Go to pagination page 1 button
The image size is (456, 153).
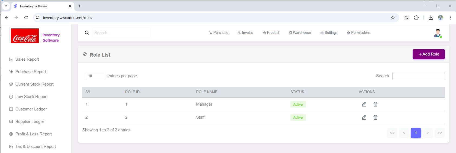click(x=416, y=133)
